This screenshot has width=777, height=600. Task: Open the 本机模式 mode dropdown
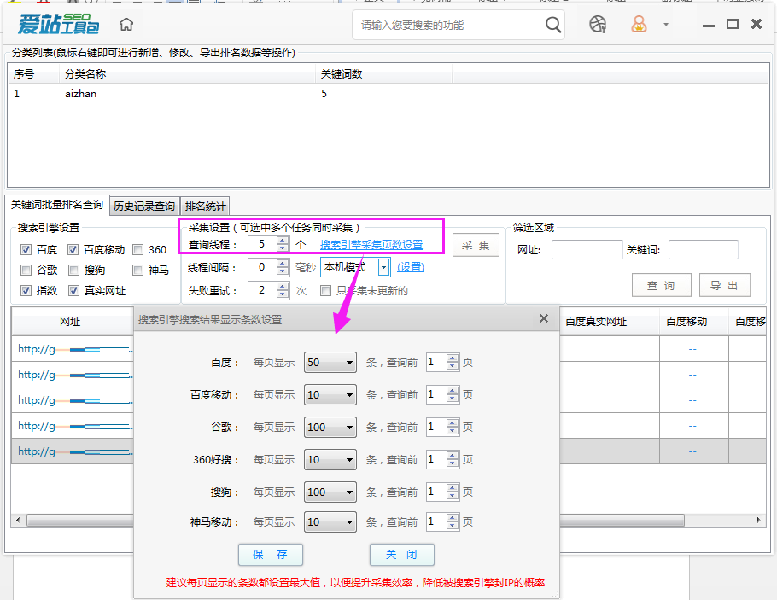(x=382, y=267)
